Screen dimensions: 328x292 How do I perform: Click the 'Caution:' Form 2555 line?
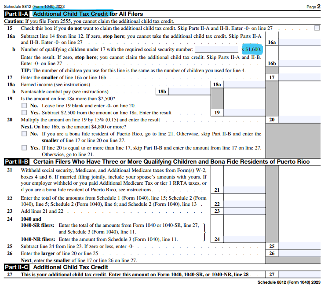(89, 22)
